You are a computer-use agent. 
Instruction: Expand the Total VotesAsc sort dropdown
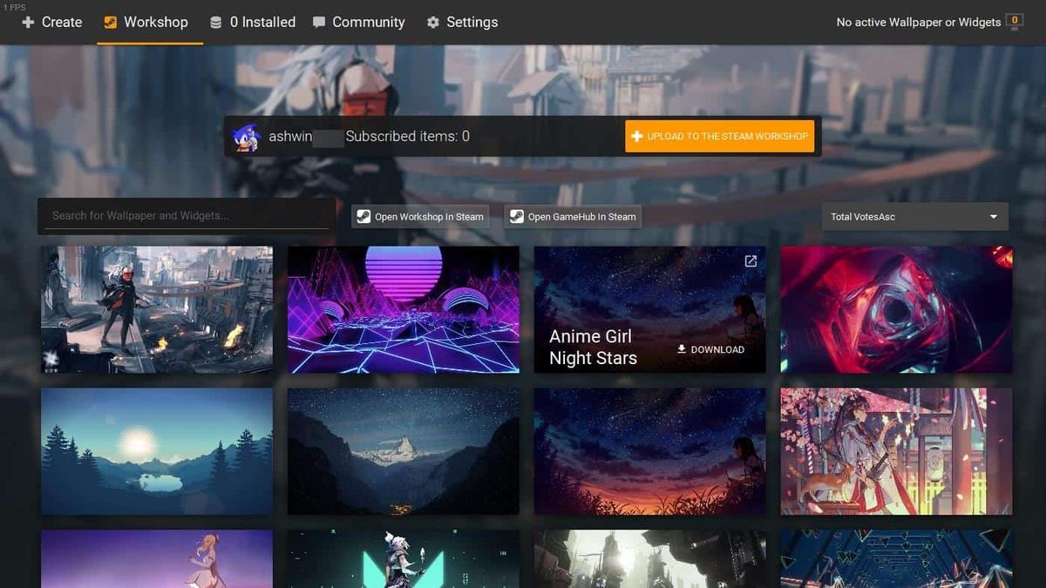coord(914,217)
